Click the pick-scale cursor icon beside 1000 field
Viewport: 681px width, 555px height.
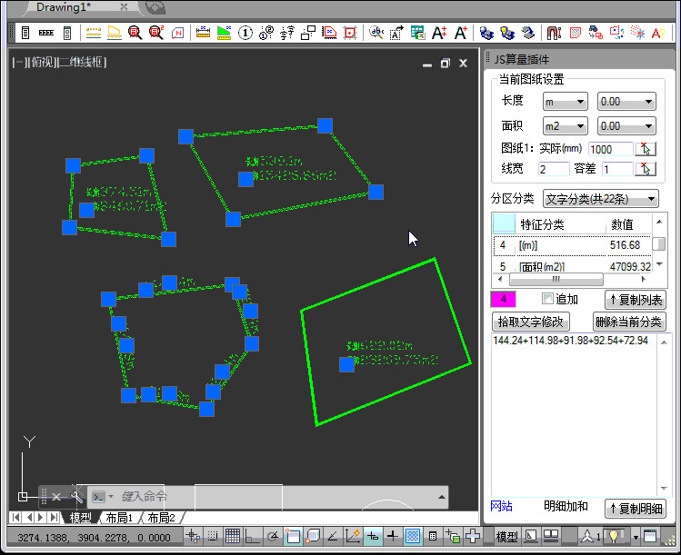click(x=646, y=149)
